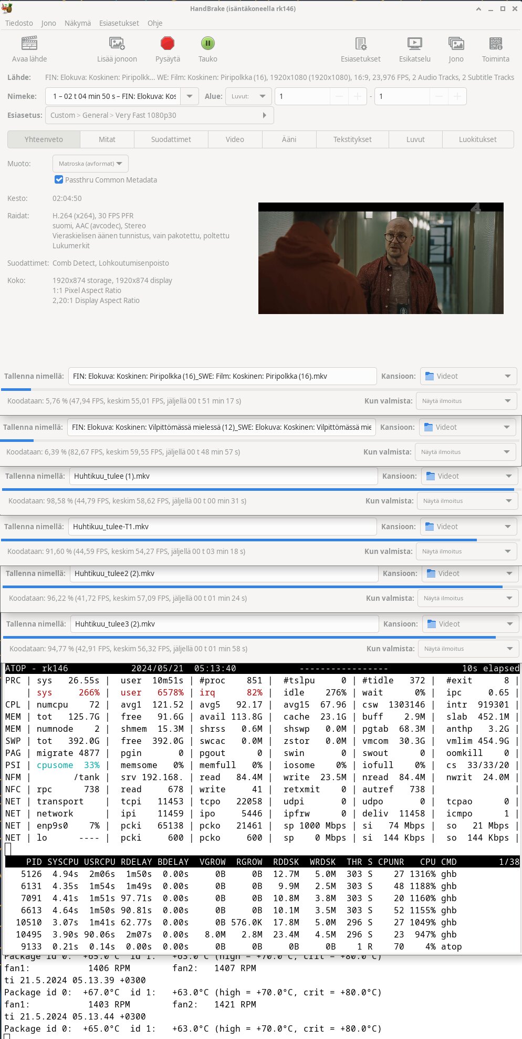The height and width of the screenshot is (1039, 522).
Task: Open the Alue Luvut range dropdown
Action: [248, 96]
